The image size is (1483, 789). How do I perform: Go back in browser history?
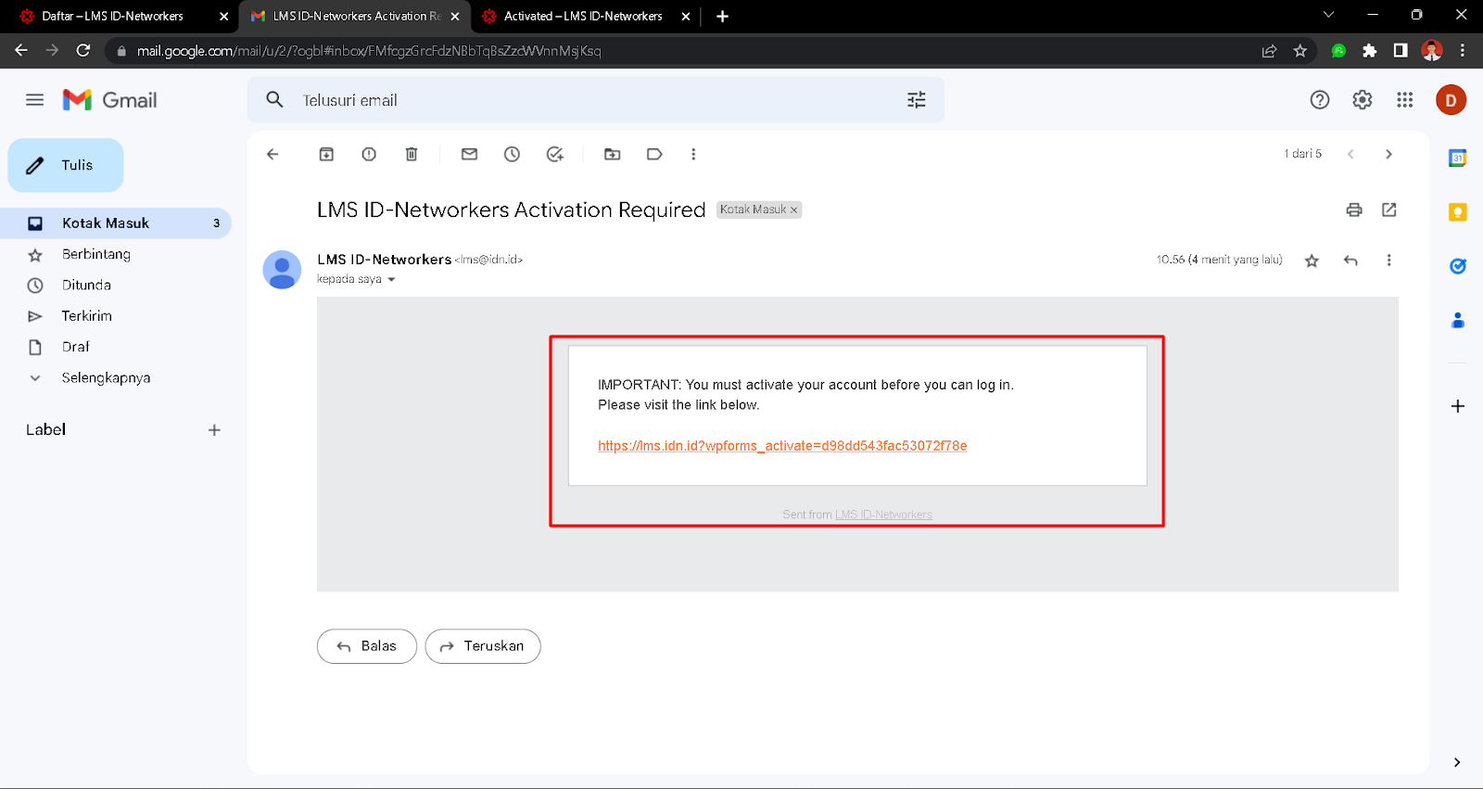point(21,51)
